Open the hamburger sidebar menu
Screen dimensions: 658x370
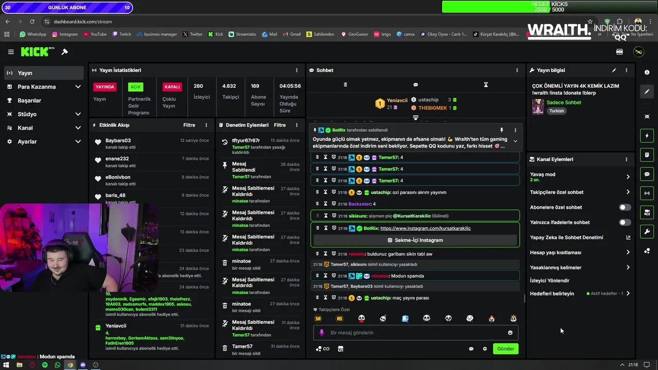pyautogui.click(x=11, y=52)
